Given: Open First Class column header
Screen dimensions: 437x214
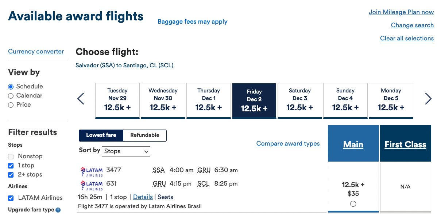Looking at the screenshot, I should coord(405,144).
